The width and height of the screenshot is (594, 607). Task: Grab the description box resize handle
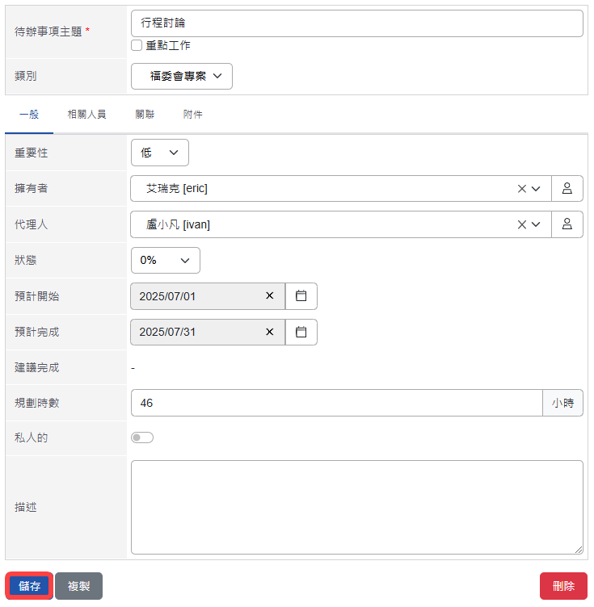579,550
